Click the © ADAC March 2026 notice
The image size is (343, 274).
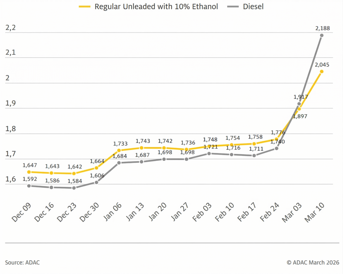click(x=312, y=263)
